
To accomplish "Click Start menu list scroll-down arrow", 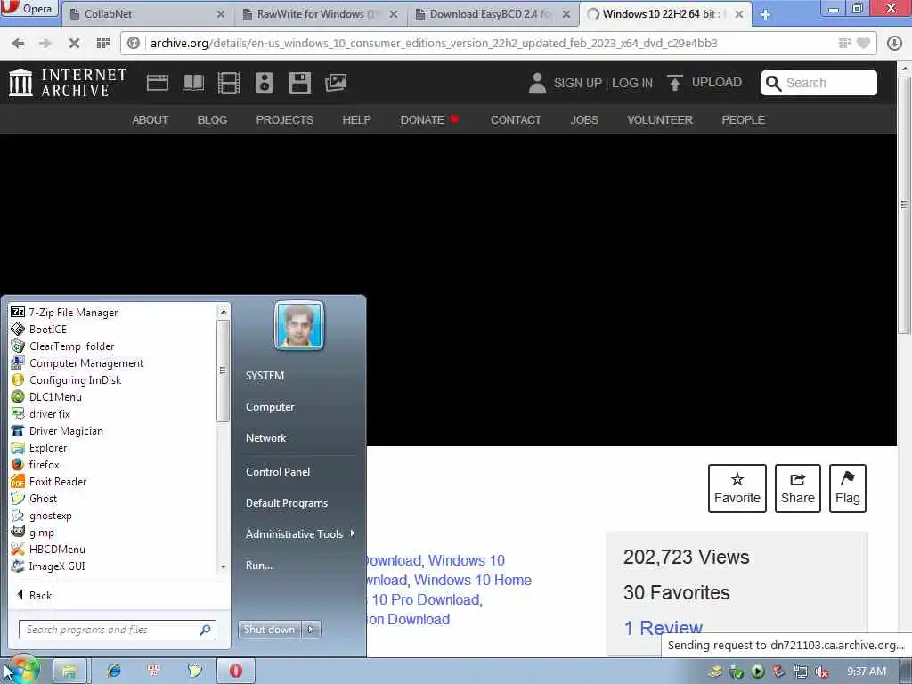I will (224, 566).
